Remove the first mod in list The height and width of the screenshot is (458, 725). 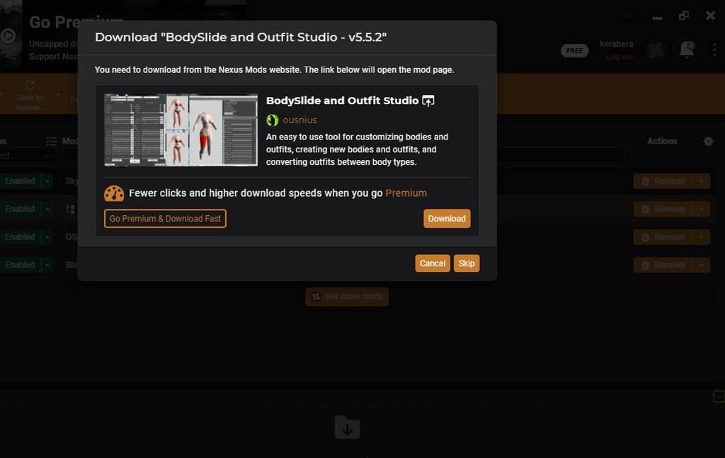coord(663,181)
